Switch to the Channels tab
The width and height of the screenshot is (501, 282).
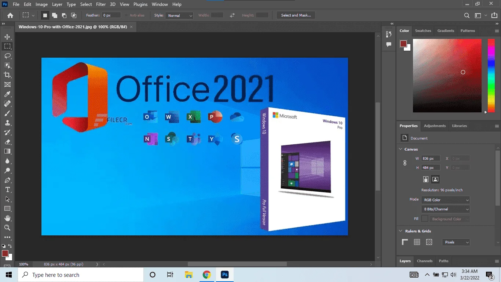coord(425,261)
